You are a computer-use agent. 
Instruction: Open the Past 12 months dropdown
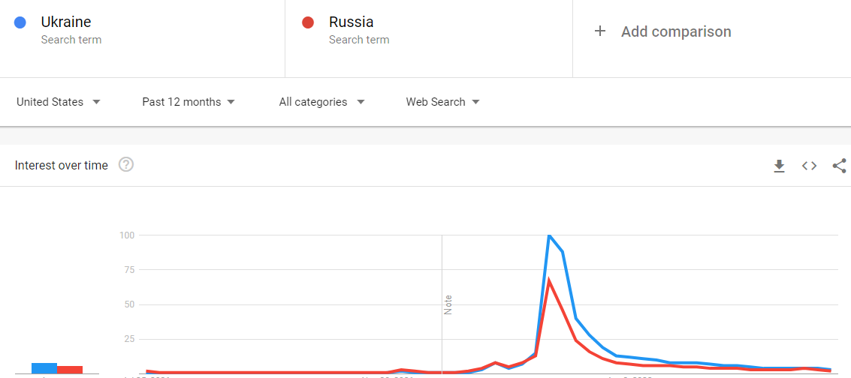tap(189, 102)
